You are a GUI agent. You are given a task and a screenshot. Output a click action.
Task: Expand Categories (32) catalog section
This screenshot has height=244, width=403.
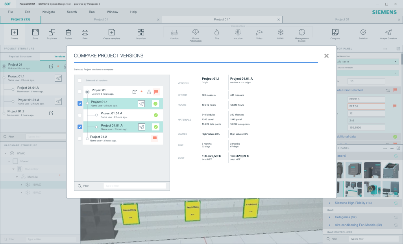point(330,217)
